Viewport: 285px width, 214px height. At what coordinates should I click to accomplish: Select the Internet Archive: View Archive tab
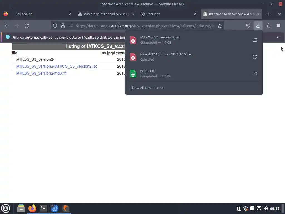231,14
